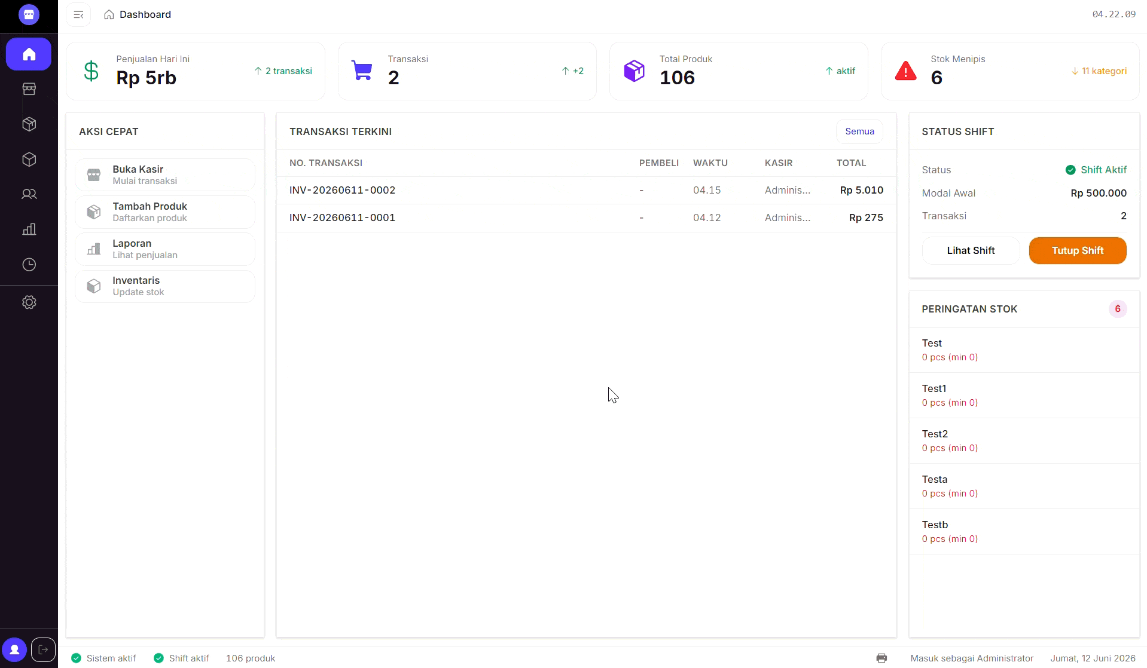Click the Dashboard breadcrumb label

coord(145,14)
